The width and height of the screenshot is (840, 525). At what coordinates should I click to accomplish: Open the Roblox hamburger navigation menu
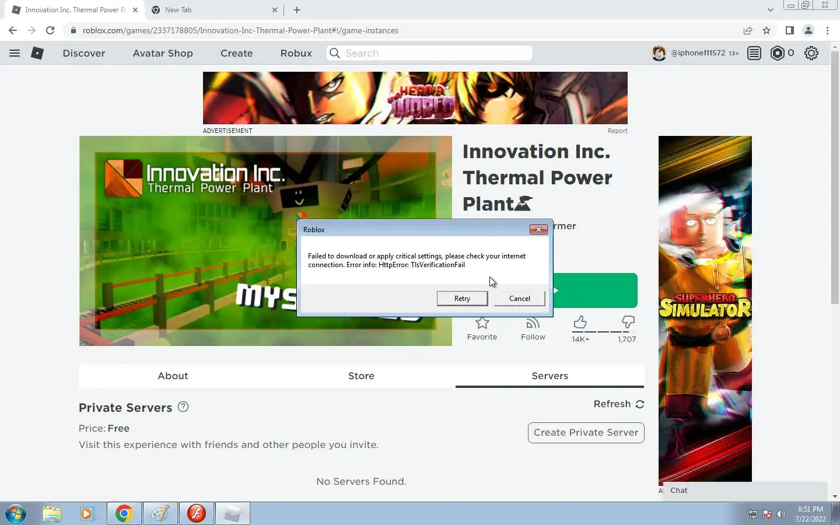15,53
